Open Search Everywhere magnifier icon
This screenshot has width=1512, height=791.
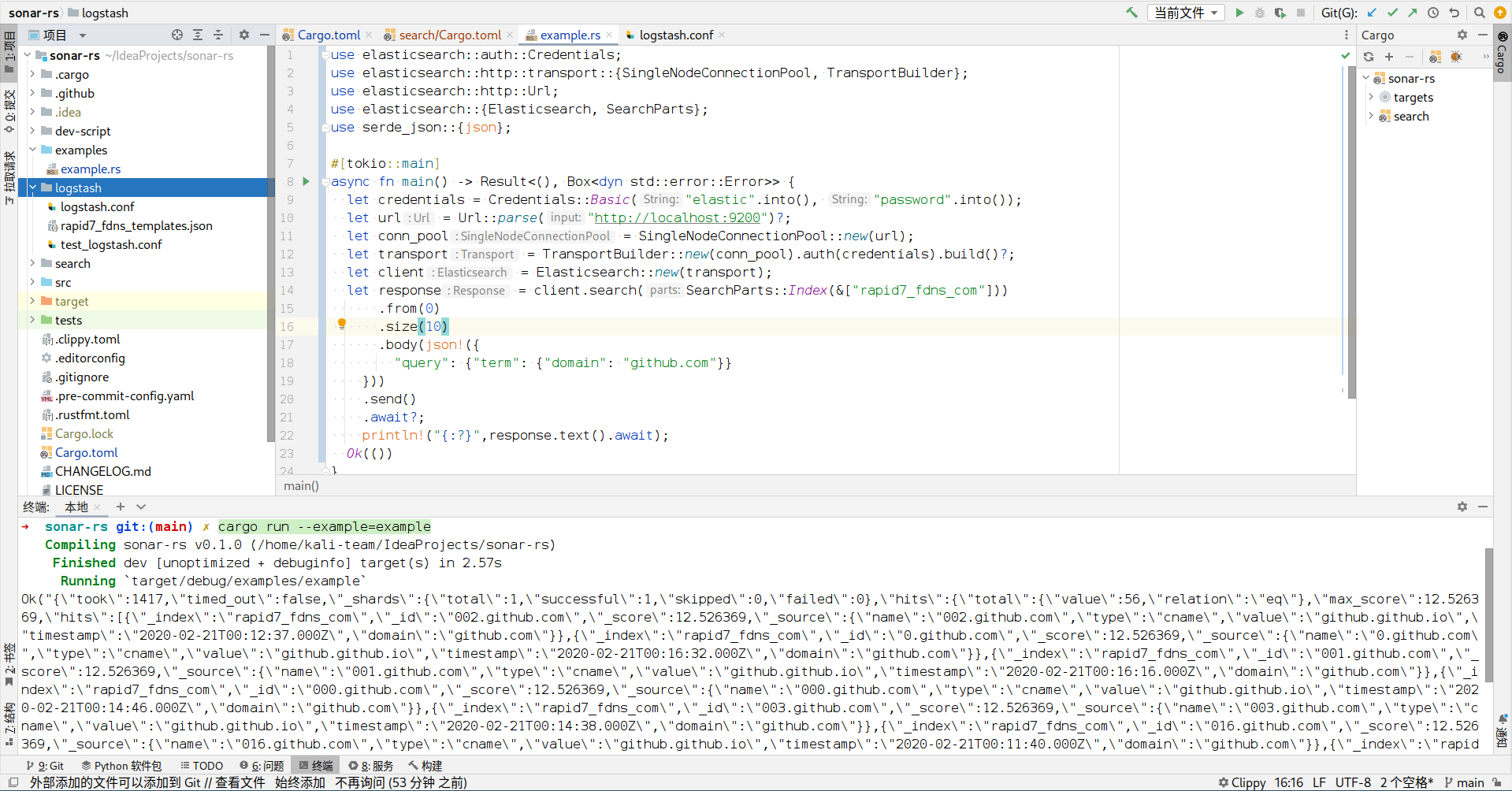[x=1480, y=13]
